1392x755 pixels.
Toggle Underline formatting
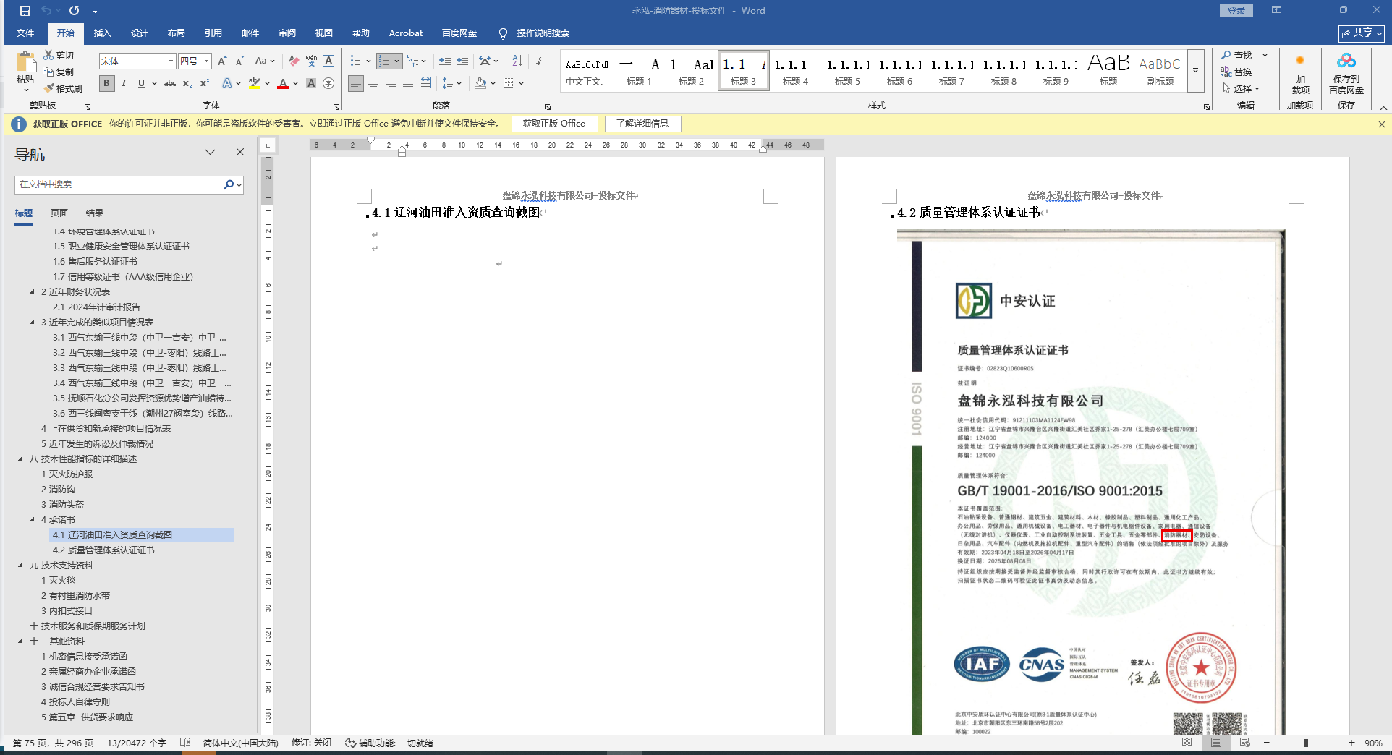click(x=141, y=83)
